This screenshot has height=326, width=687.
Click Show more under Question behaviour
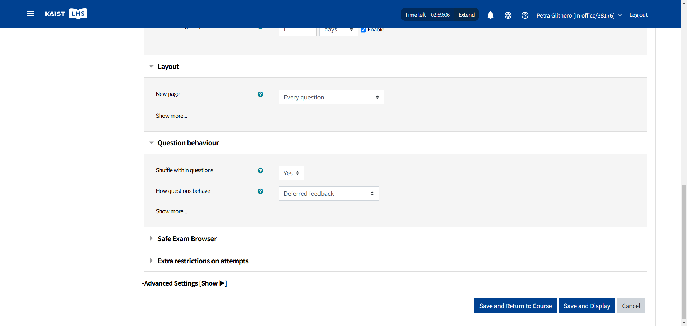[171, 211]
